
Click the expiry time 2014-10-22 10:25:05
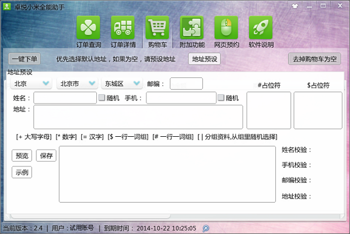(x=166, y=228)
